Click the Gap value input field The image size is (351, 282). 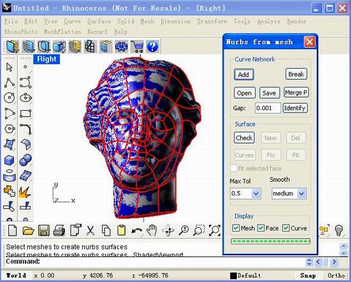click(x=268, y=108)
